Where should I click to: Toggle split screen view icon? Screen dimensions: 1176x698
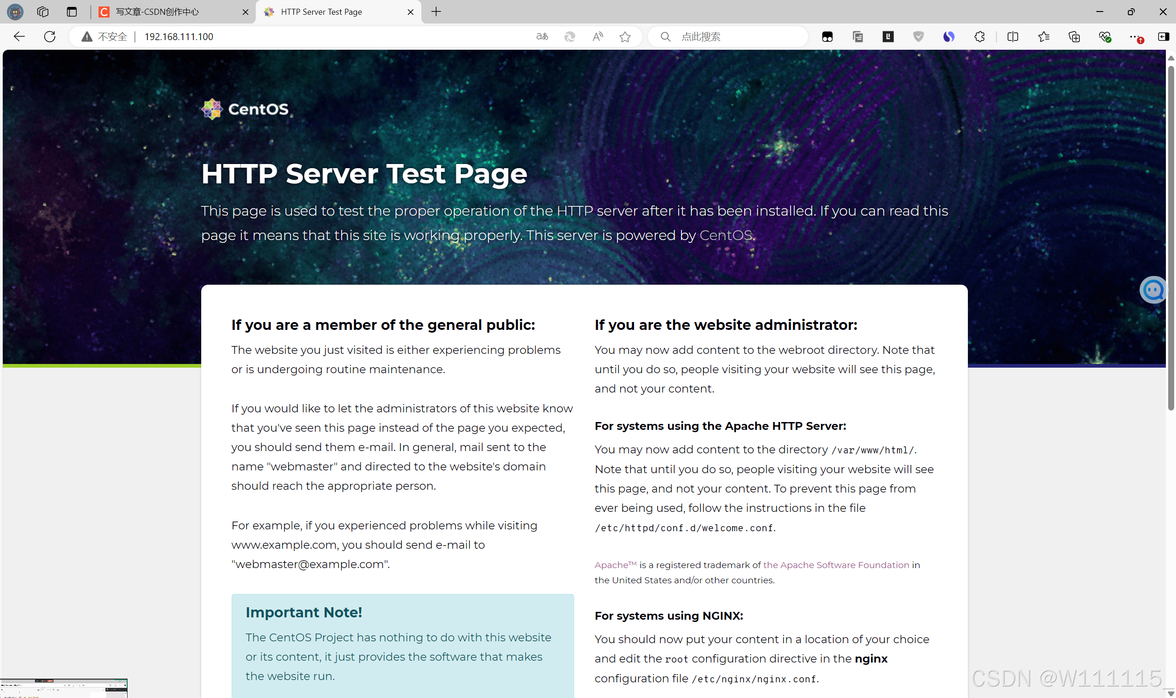tap(1013, 37)
